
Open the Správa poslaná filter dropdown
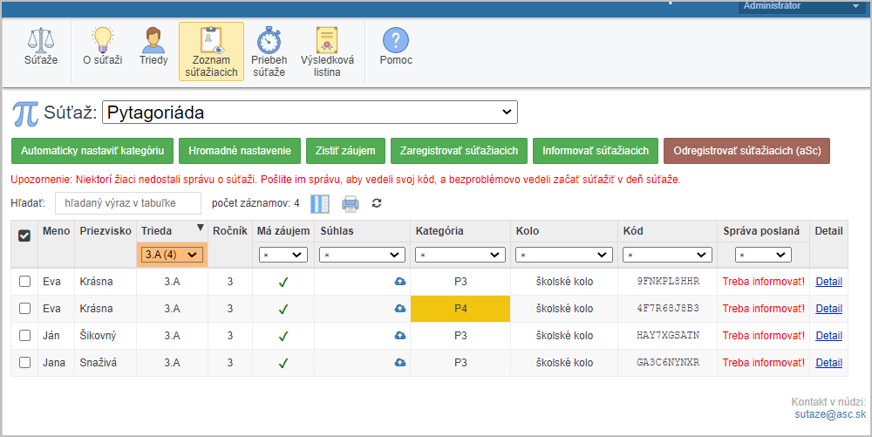pyautogui.click(x=763, y=255)
